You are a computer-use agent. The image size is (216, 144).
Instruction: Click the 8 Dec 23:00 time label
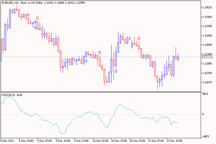pos(26,141)
